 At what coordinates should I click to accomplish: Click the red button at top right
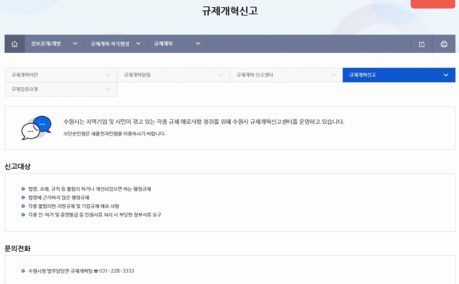click(433, 3)
